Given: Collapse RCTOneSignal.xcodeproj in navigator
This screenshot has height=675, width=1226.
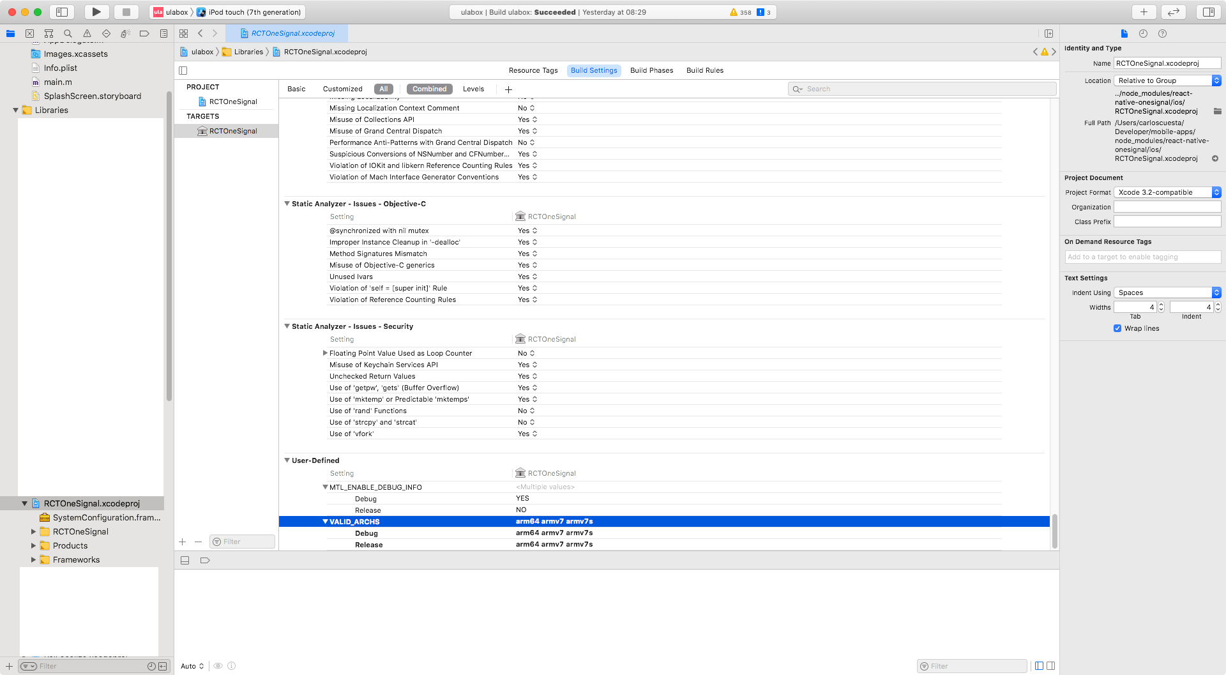Looking at the screenshot, I should pos(24,503).
